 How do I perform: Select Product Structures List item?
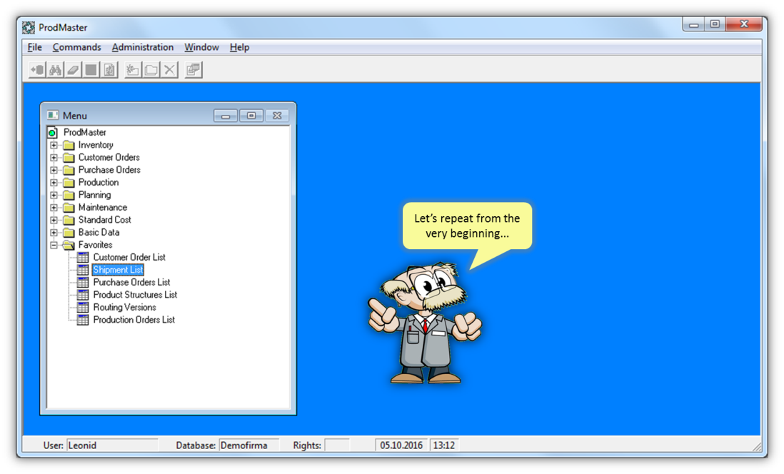135,295
